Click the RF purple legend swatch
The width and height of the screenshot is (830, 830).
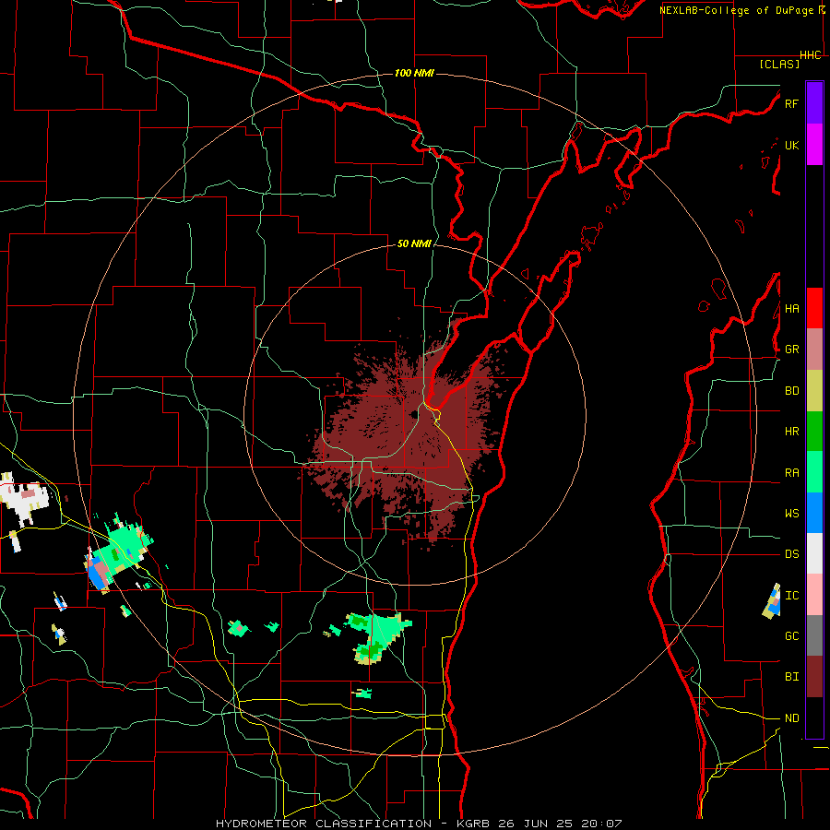(x=814, y=103)
